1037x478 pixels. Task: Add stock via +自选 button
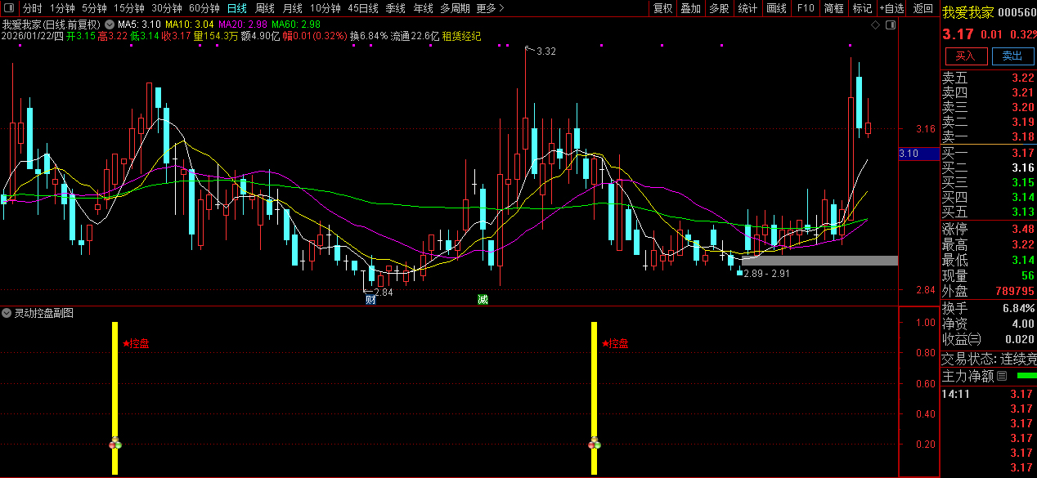[892, 8]
